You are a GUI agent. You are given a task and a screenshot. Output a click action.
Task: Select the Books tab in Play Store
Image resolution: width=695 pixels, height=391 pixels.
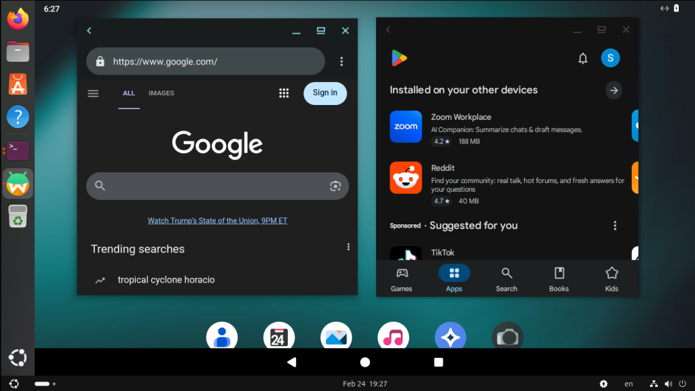point(559,279)
